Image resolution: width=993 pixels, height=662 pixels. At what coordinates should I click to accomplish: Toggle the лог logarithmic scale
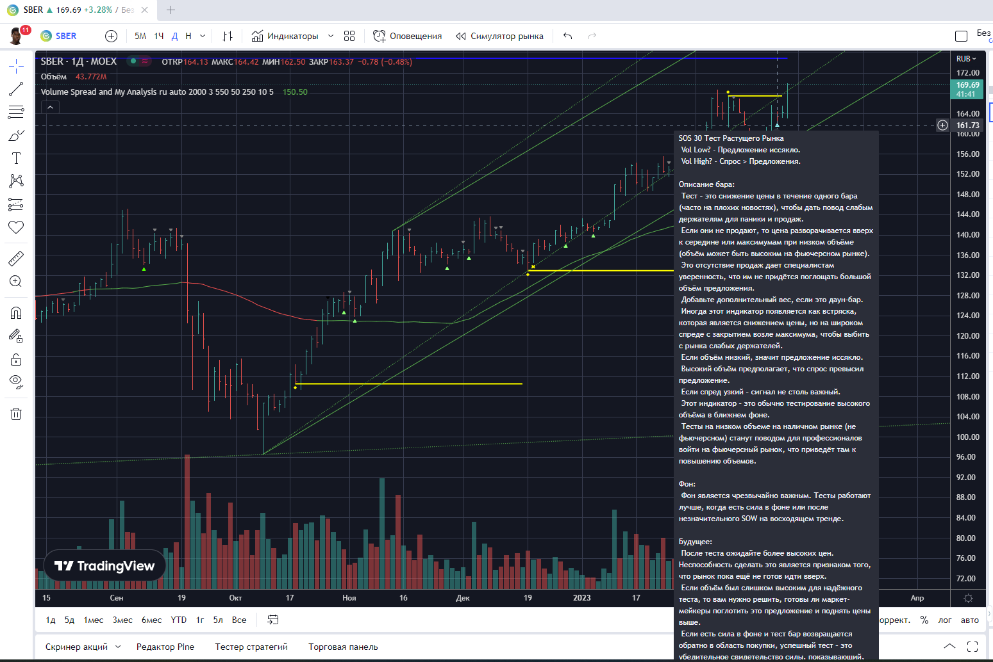click(945, 620)
